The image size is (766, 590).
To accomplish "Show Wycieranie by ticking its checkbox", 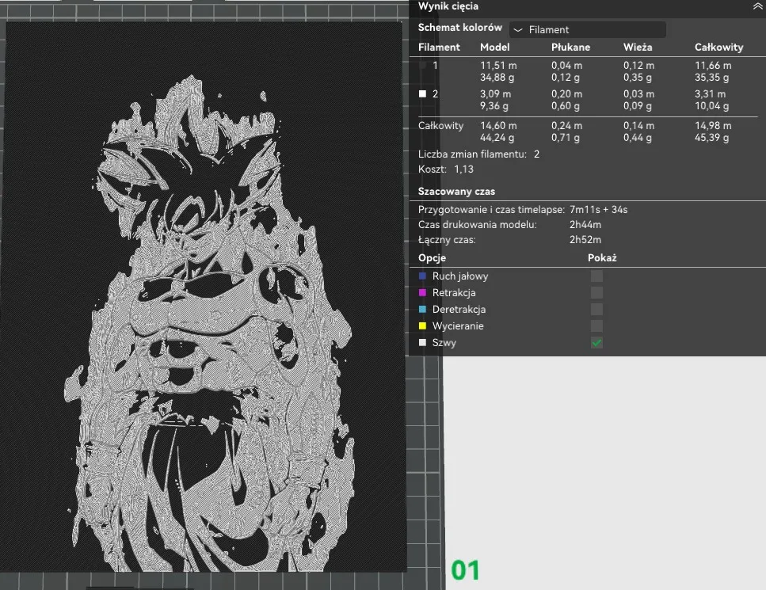I will 596,325.
